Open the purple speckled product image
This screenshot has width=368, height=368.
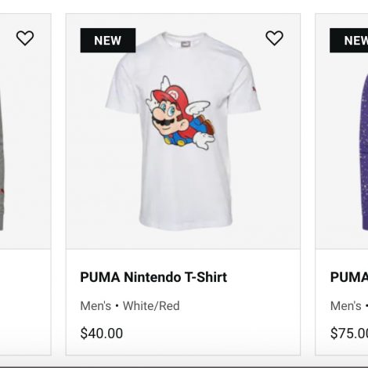[341, 132]
